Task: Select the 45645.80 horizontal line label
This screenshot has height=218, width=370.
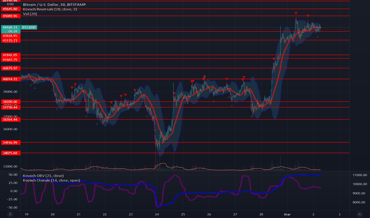Action: tap(11, 9)
